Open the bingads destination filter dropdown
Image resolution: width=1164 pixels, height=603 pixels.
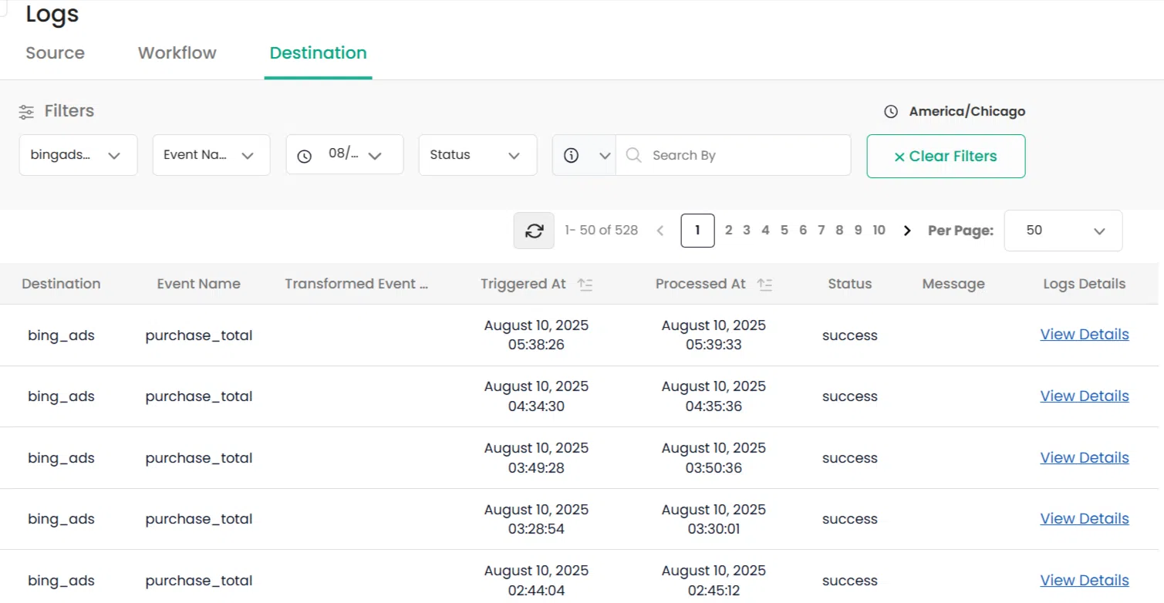77,154
